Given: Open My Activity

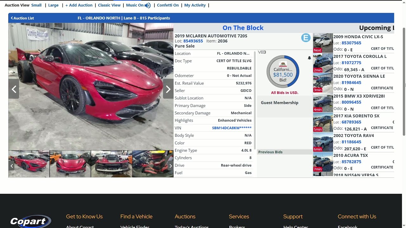Looking at the screenshot, I should [x=195, y=5].
